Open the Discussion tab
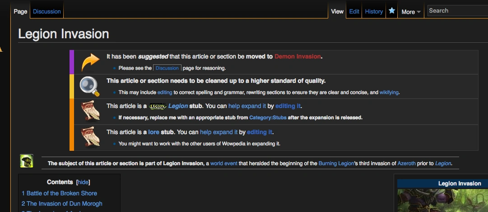488x212 pixels. pos(46,12)
